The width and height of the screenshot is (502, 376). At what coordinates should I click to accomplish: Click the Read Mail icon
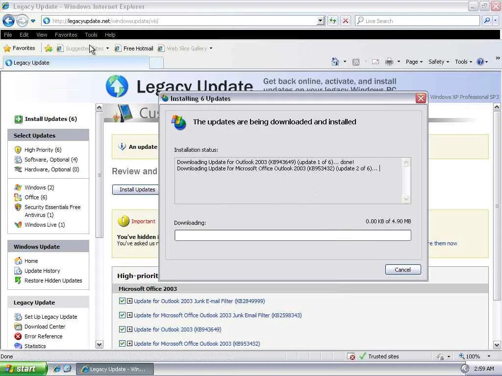coord(376,62)
